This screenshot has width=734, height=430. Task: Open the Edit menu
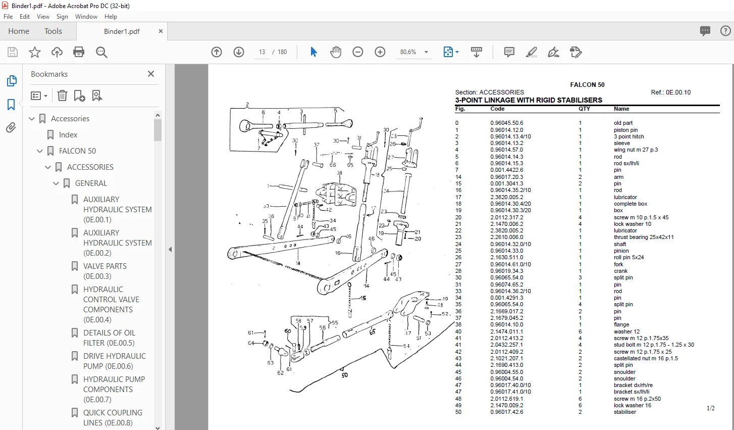25,17
